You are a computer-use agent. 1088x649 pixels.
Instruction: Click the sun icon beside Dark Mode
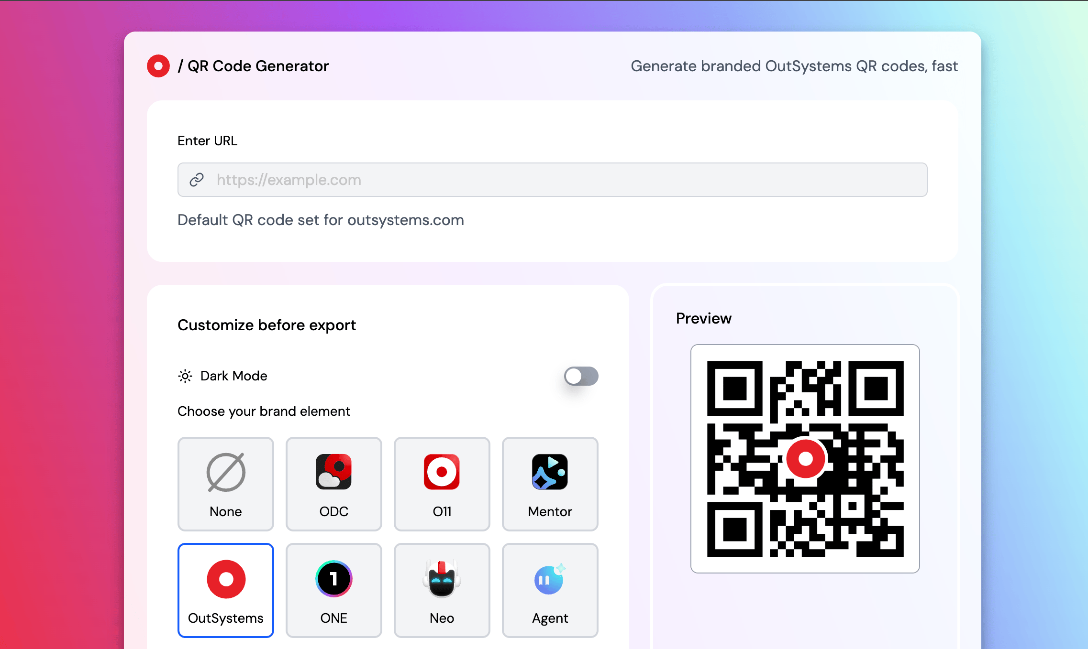[185, 376]
